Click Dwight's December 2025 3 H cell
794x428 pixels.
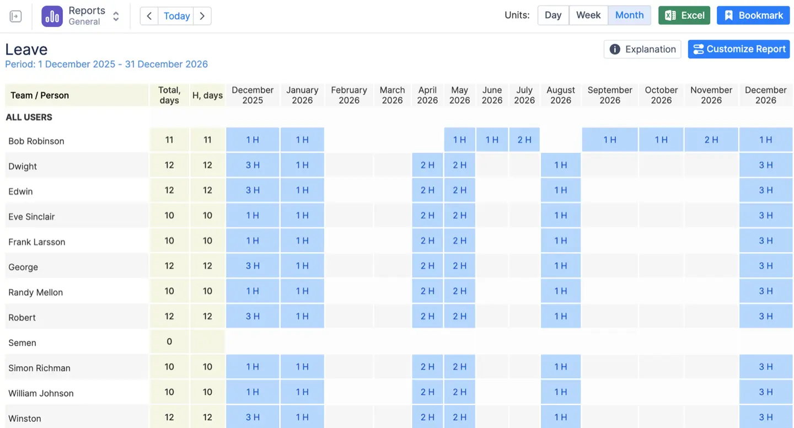coord(253,165)
